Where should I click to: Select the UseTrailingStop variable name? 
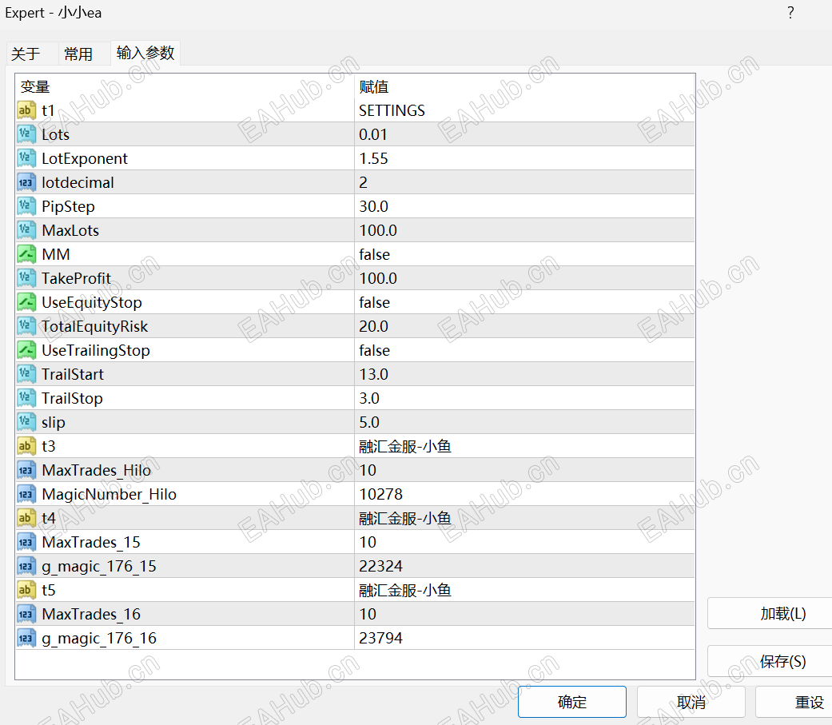coord(96,350)
